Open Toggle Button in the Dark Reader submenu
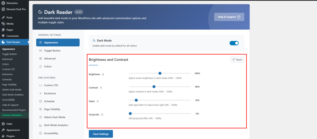Viewport: 317px width, 139px height. 10,54
